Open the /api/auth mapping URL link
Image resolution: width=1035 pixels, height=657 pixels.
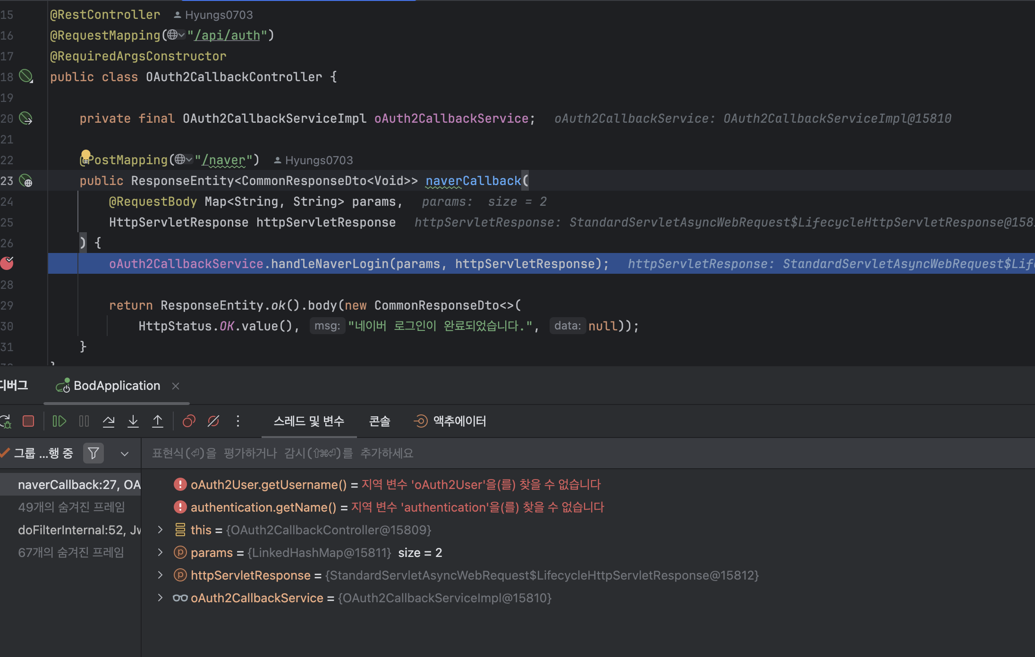(227, 35)
